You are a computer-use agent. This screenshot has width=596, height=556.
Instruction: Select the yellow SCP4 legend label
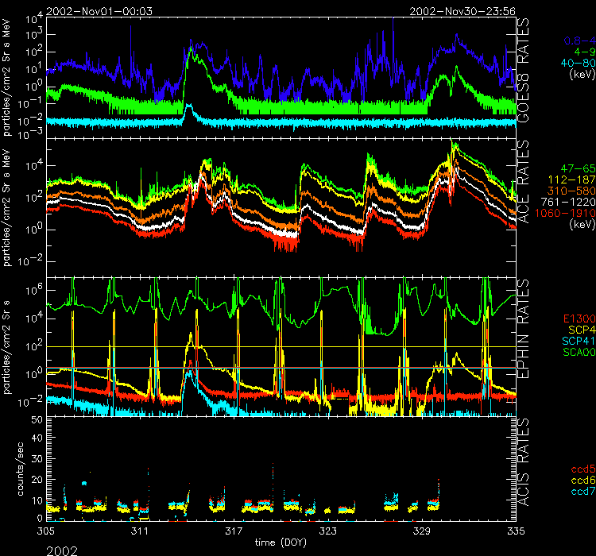pos(580,330)
